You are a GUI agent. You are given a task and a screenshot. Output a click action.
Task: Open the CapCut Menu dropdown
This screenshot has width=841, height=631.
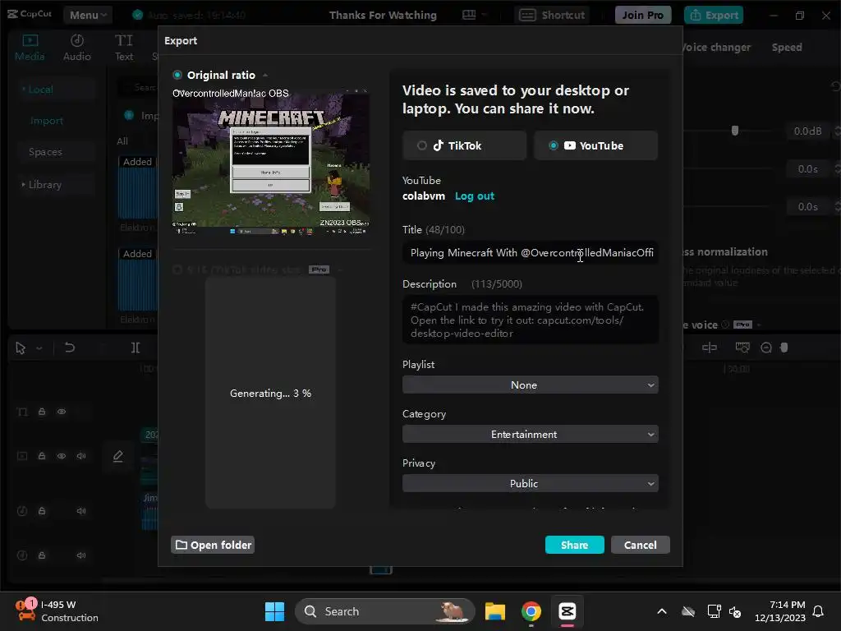point(87,15)
